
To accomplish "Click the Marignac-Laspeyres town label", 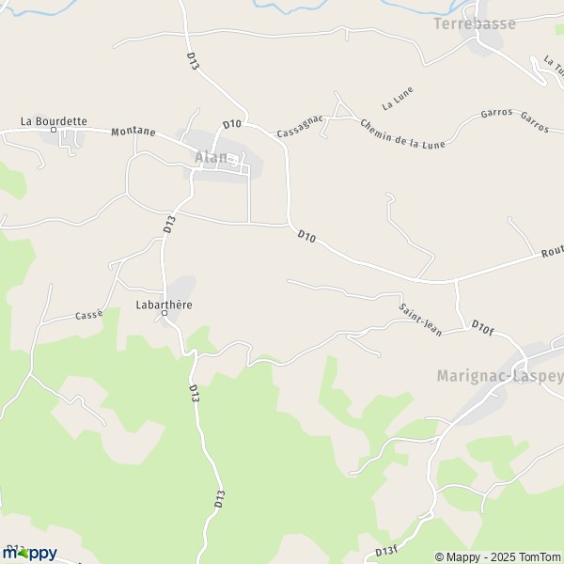I will click(x=500, y=376).
